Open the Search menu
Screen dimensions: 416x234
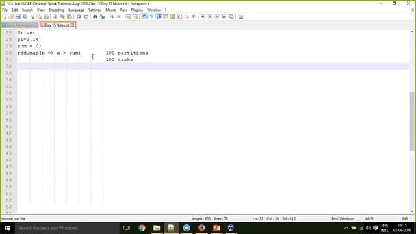coord(27,10)
